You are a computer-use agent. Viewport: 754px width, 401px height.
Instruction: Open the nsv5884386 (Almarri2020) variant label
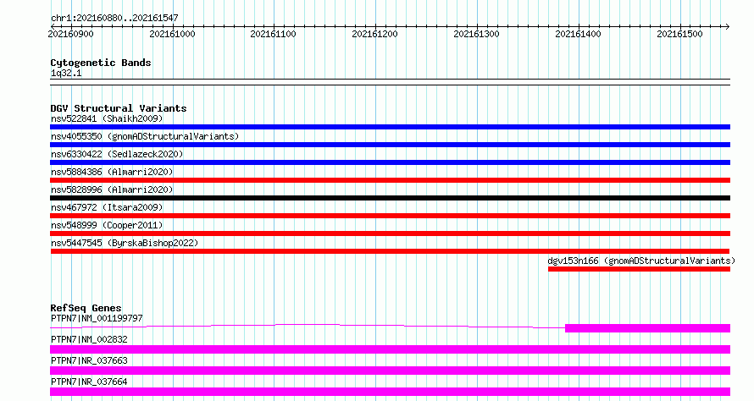(112, 172)
